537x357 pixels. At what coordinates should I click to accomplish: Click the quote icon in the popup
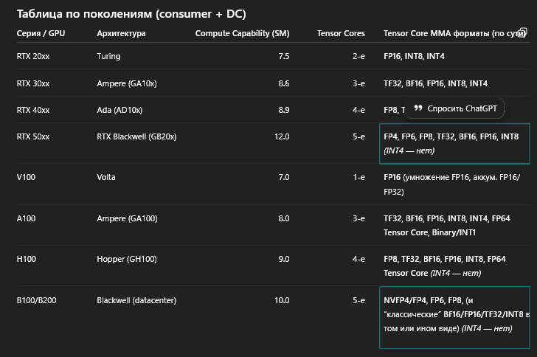418,108
